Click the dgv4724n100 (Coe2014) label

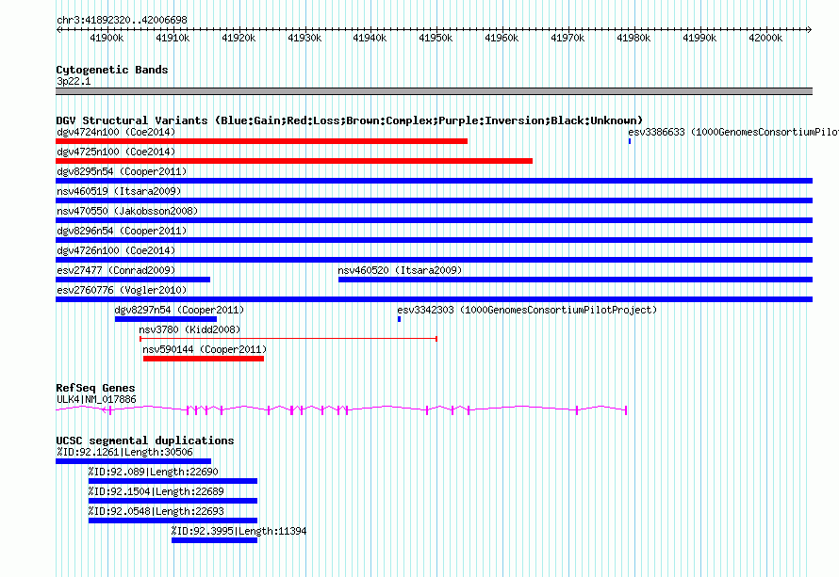[116, 132]
